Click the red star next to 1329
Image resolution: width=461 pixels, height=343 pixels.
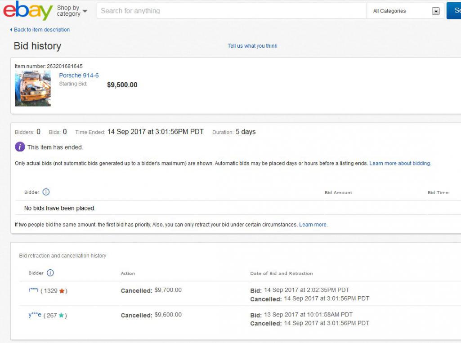coord(62,291)
